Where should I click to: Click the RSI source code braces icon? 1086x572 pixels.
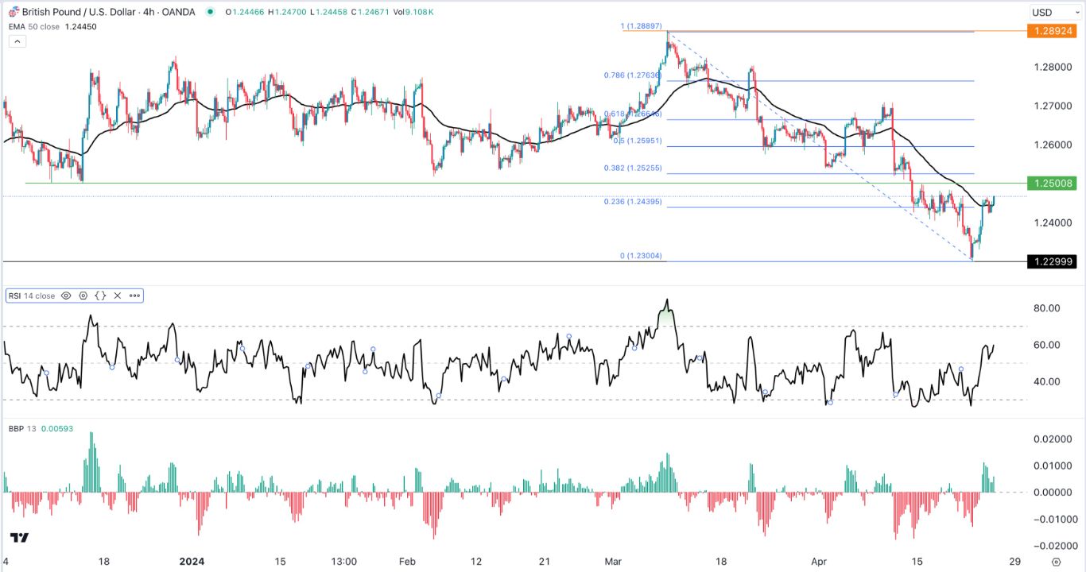tap(101, 296)
